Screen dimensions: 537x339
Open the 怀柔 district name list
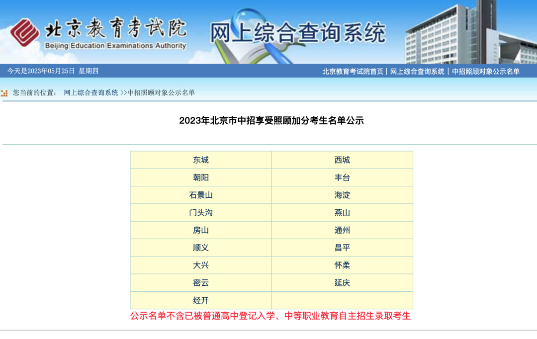click(x=342, y=265)
